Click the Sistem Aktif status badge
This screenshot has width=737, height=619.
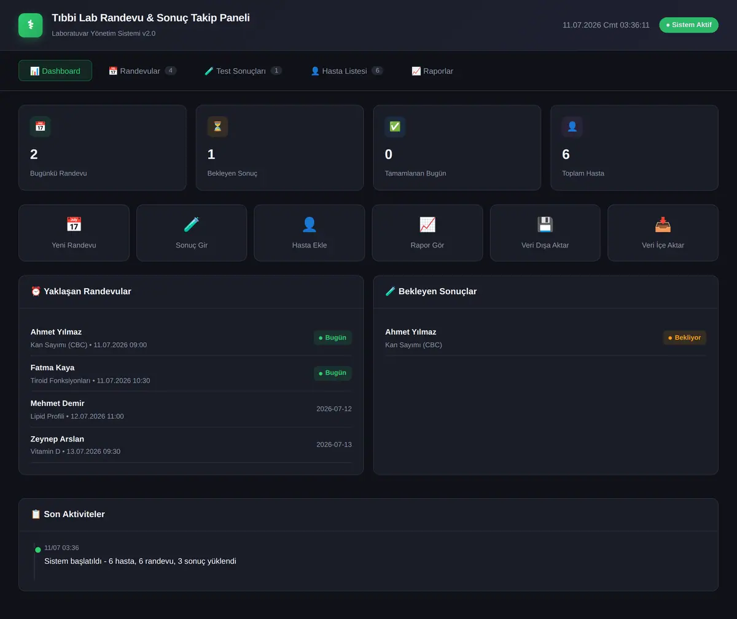688,25
